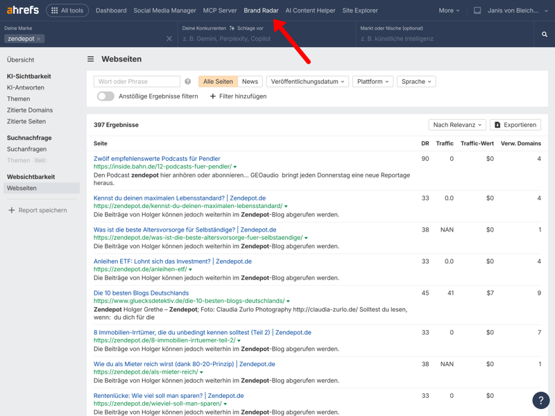Click the Wort oder Phrase input
The height and width of the screenshot is (416, 555).
[x=137, y=82]
